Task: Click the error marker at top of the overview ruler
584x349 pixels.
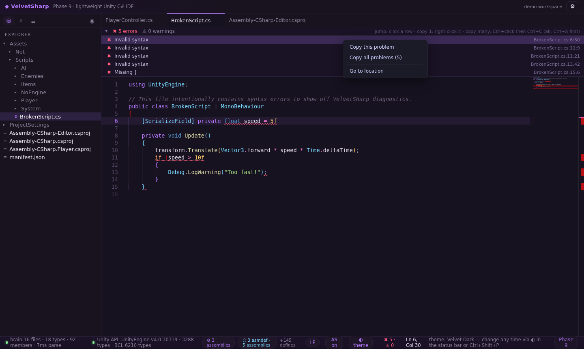Action: point(582,121)
